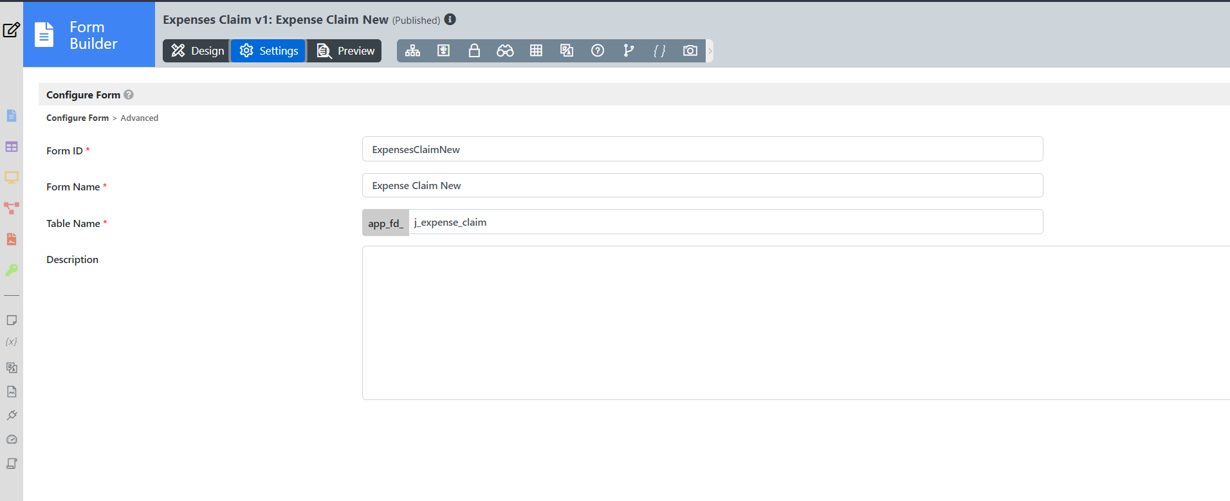Click the {x} variable sidebar icon
The width and height of the screenshot is (1230, 501).
tap(12, 342)
